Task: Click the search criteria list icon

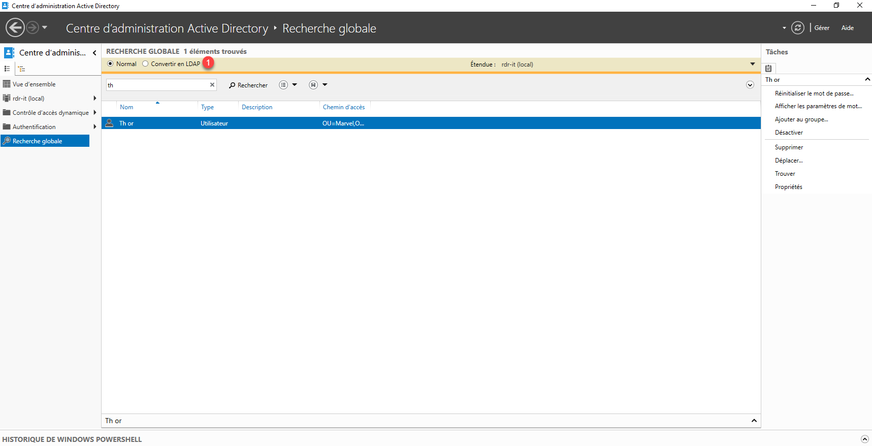Action: [x=283, y=85]
